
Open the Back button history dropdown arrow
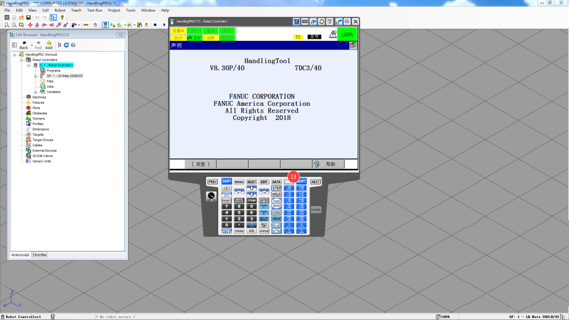click(x=32, y=45)
